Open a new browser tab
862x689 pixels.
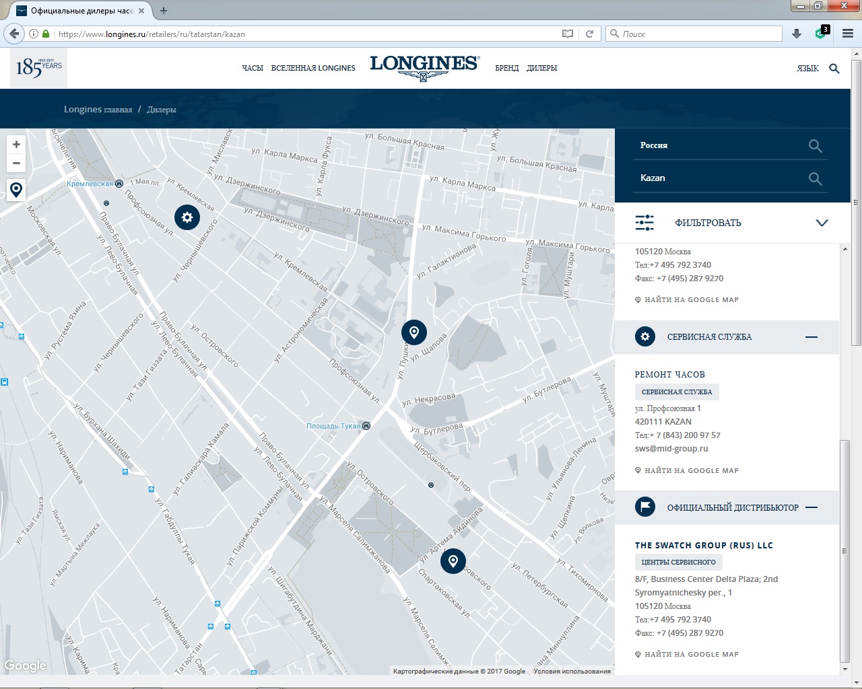click(164, 11)
